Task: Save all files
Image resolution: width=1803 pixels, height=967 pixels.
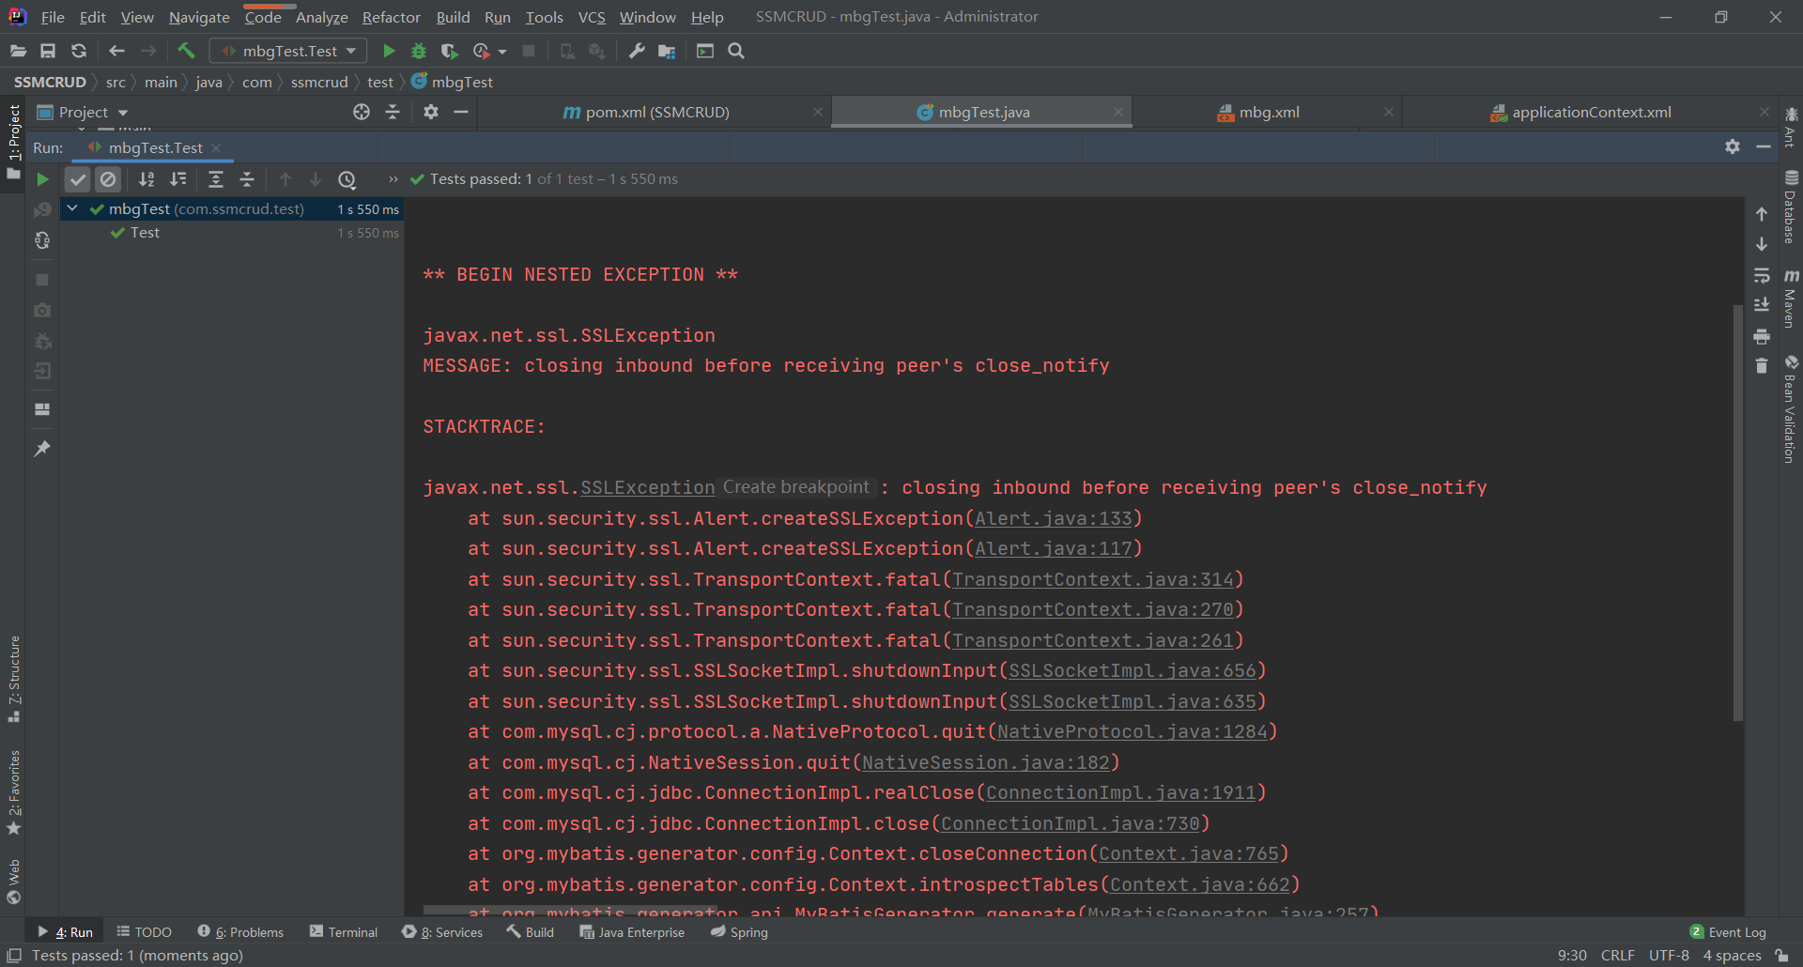Action: point(48,51)
